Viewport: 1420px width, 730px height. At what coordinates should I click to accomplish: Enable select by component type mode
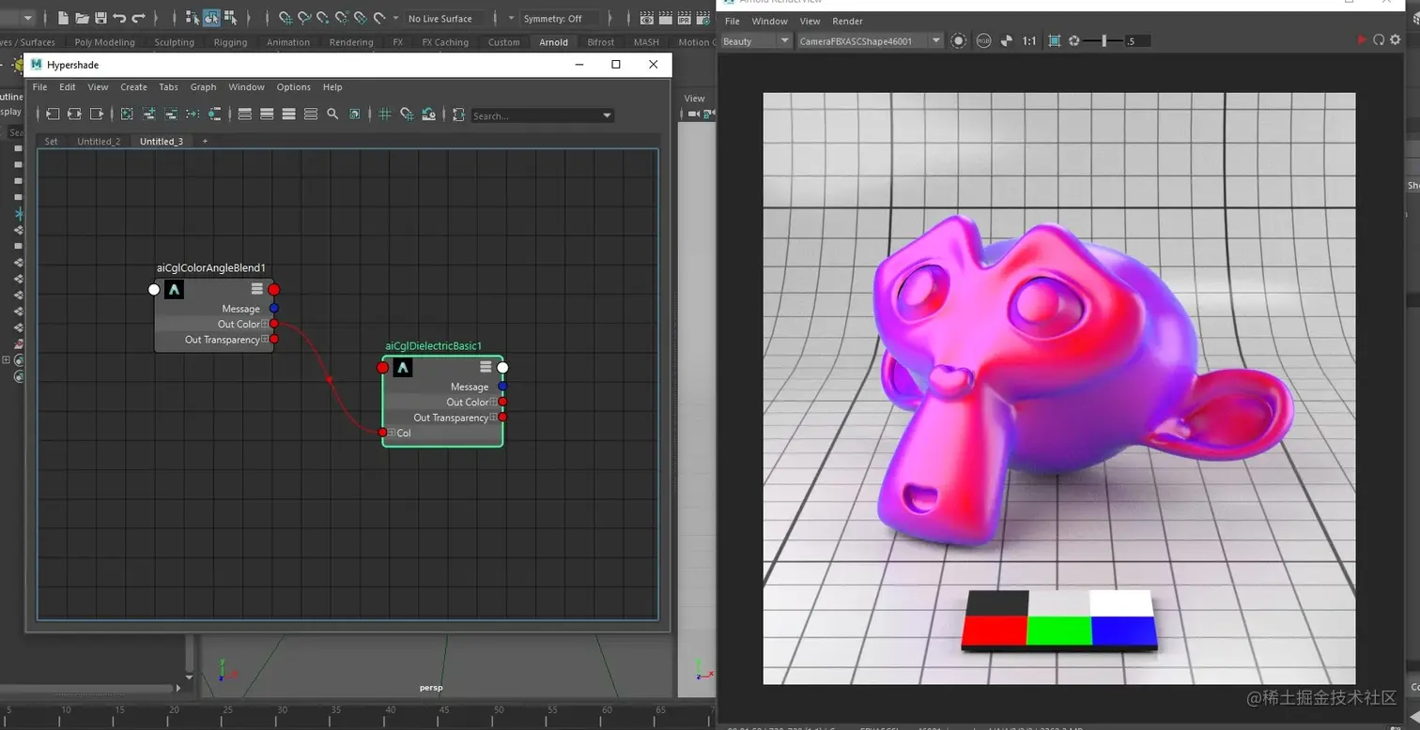click(230, 18)
